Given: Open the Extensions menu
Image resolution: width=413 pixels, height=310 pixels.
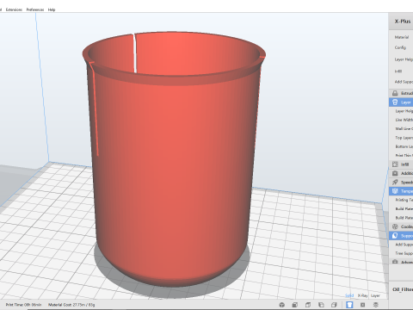Looking at the screenshot, I should [x=14, y=9].
